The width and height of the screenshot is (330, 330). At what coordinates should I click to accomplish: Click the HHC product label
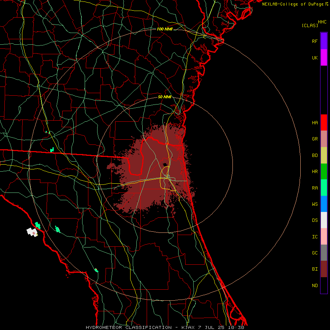click(x=322, y=22)
